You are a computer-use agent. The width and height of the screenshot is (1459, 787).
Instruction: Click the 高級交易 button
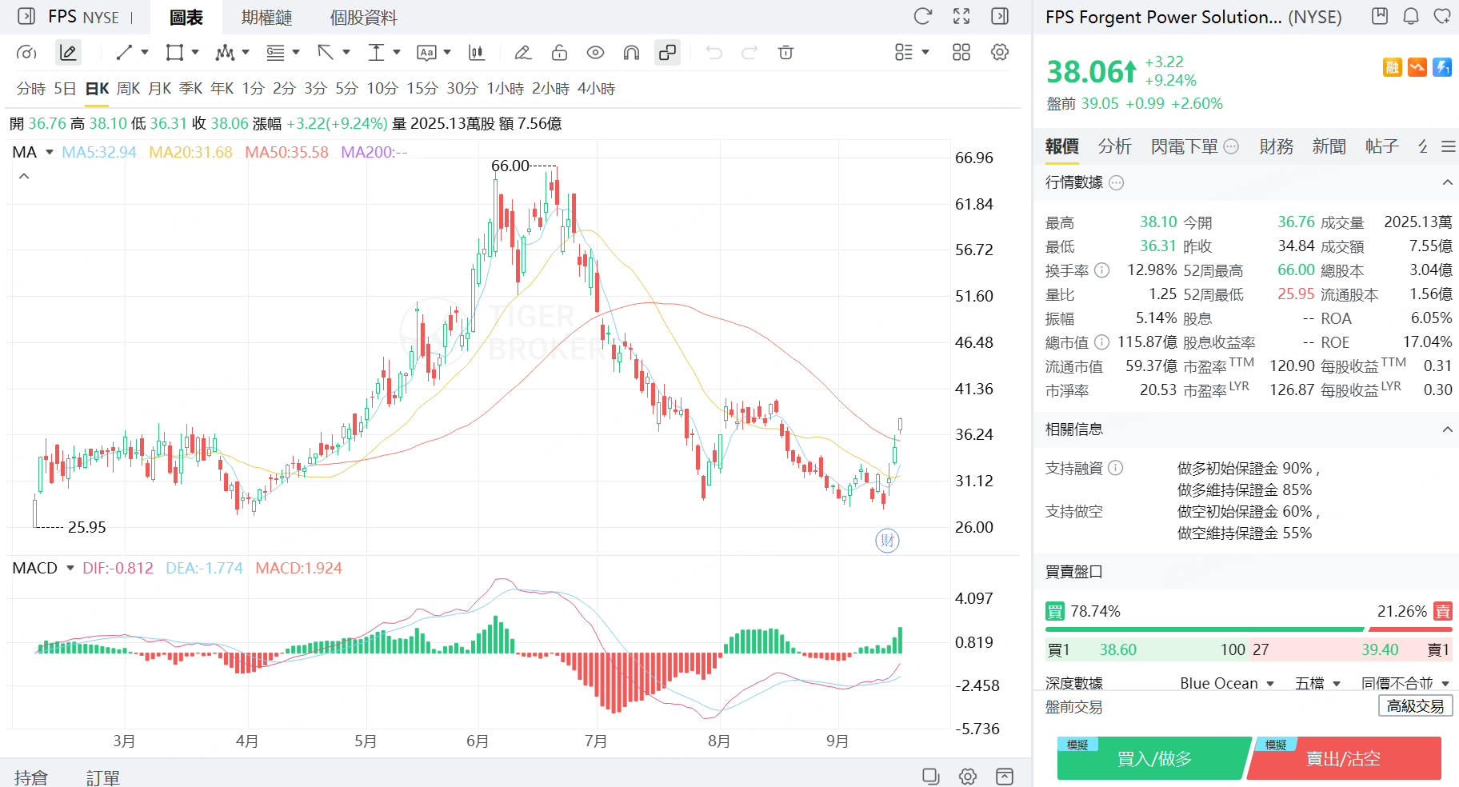point(1416,705)
